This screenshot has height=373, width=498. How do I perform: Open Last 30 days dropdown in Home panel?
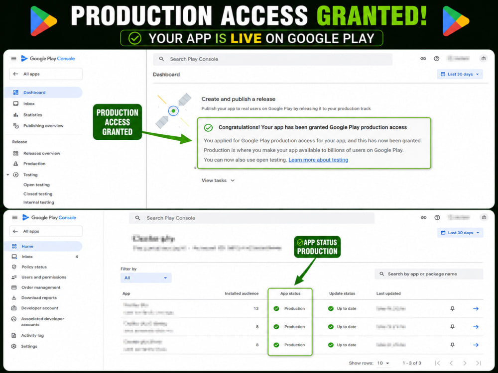point(460,232)
